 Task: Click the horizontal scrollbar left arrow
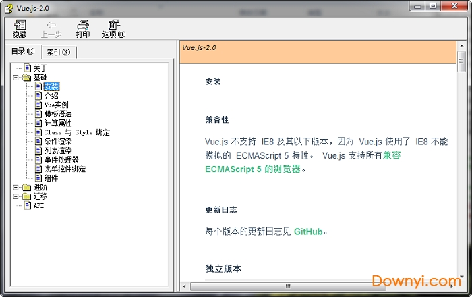(185, 286)
